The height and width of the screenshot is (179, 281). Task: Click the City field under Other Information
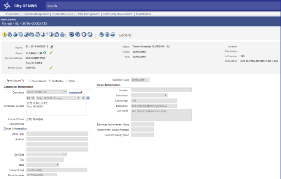45,159
